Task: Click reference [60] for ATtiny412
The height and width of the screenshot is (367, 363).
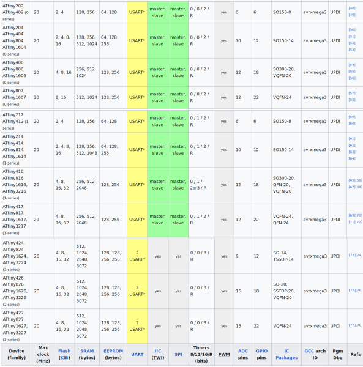Action: coord(352,124)
